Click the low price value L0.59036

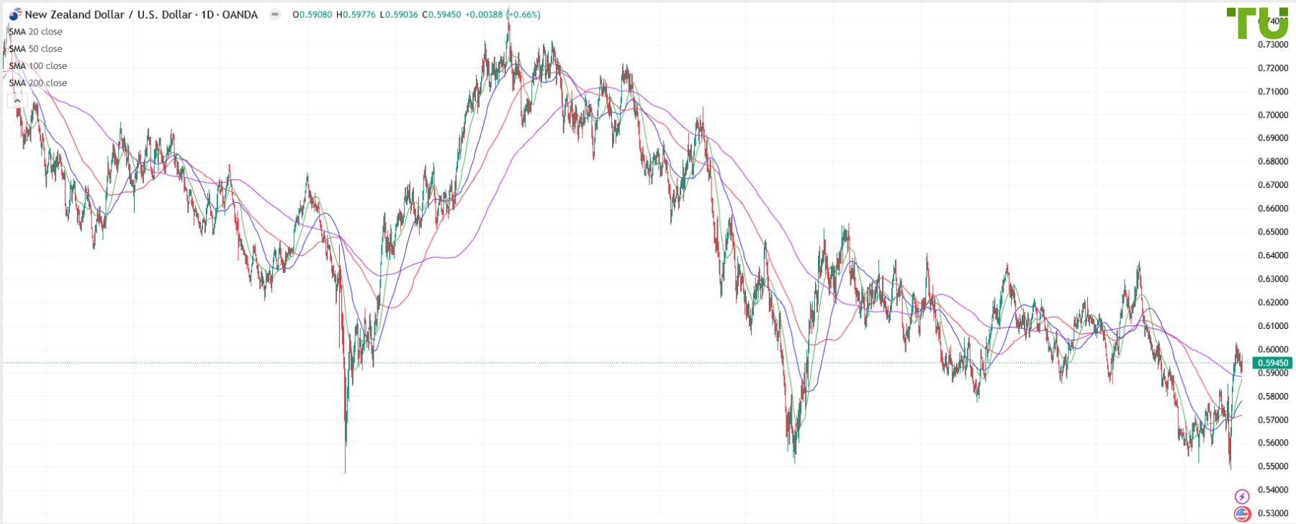pyautogui.click(x=398, y=14)
